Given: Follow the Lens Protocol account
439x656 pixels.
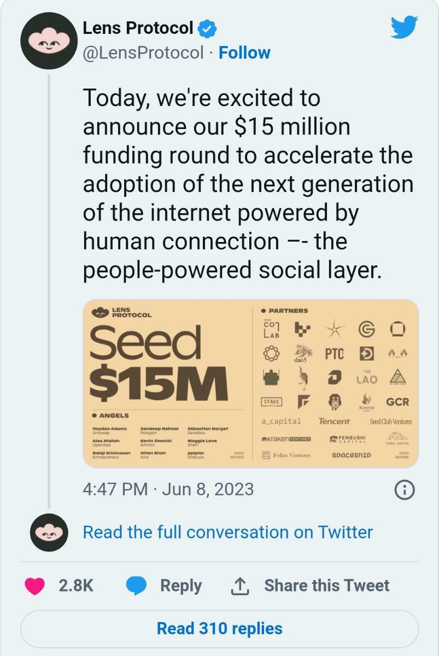Looking at the screenshot, I should (x=244, y=53).
